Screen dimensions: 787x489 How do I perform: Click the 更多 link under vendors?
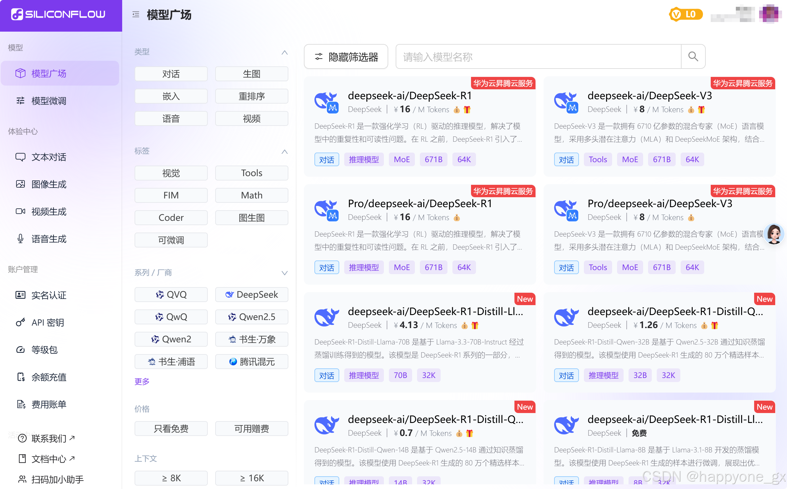pyautogui.click(x=142, y=382)
